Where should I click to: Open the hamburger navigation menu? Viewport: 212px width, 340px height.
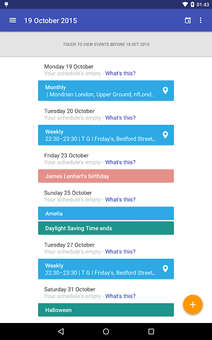tap(13, 20)
